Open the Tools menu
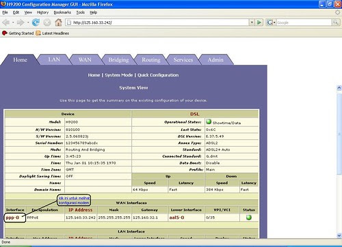Viewport: 342px width, 247px height. click(80, 12)
